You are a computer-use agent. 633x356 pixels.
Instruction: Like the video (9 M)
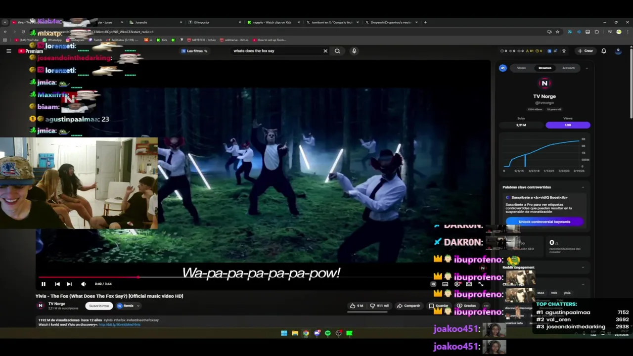coord(358,306)
